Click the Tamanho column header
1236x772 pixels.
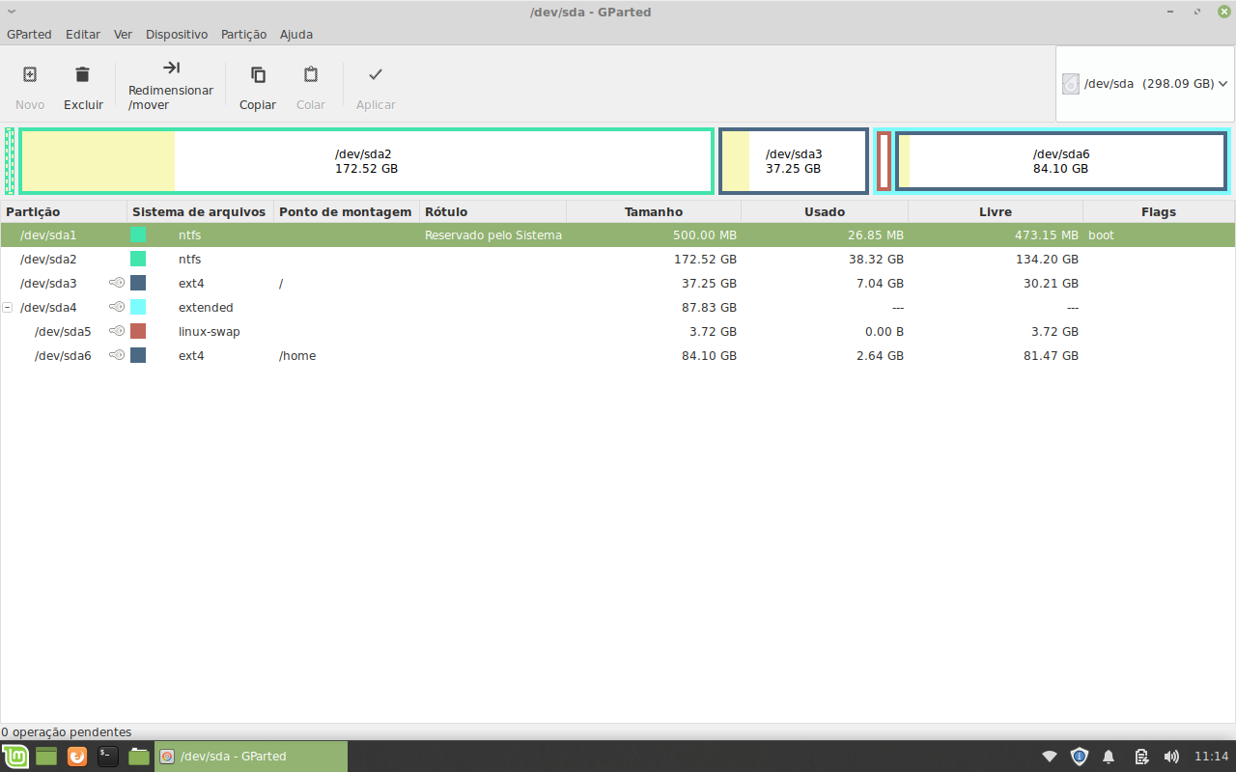(x=654, y=211)
